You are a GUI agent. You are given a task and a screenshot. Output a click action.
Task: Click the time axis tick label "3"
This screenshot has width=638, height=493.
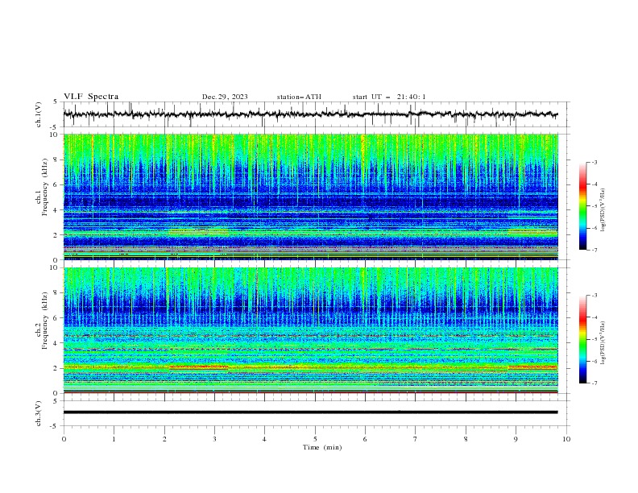[x=214, y=439]
